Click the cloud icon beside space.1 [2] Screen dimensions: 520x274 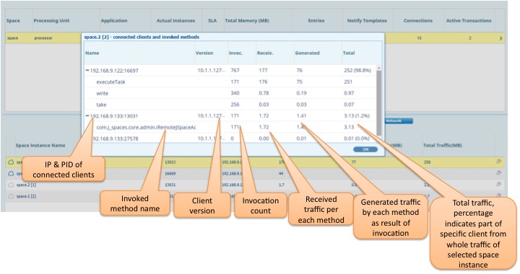pyautogui.click(x=11, y=196)
